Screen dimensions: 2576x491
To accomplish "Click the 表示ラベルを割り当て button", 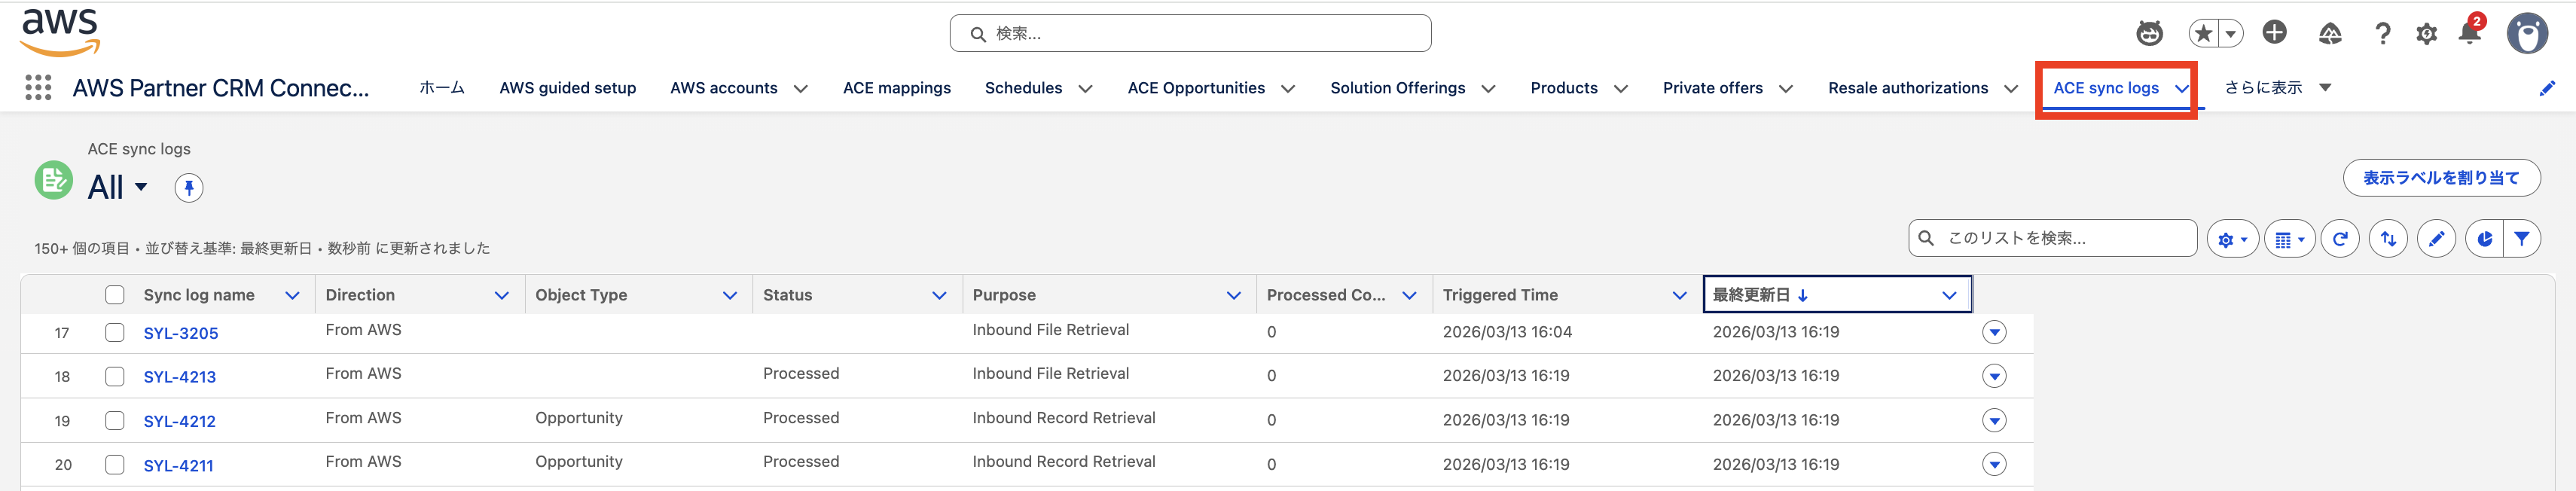I will pos(2441,178).
